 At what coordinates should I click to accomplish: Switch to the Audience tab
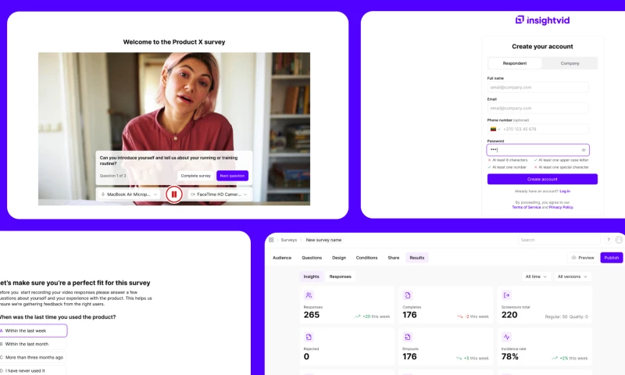click(x=282, y=258)
